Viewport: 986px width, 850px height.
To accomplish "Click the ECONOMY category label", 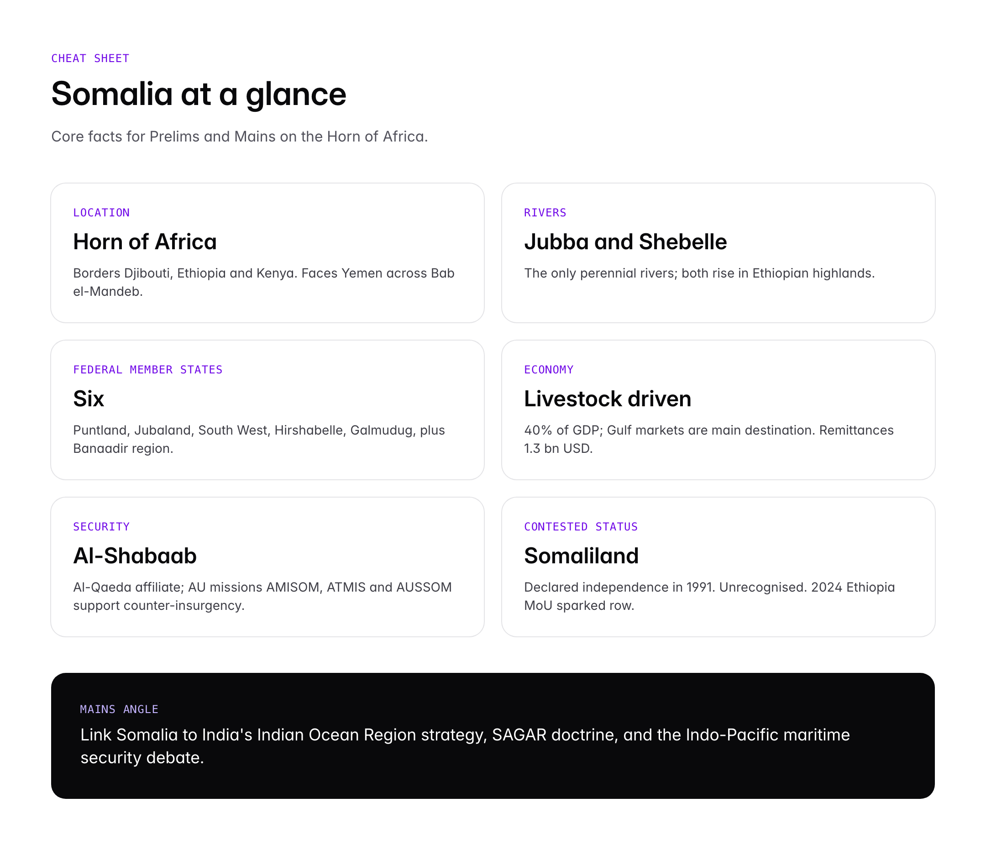I will tap(548, 370).
